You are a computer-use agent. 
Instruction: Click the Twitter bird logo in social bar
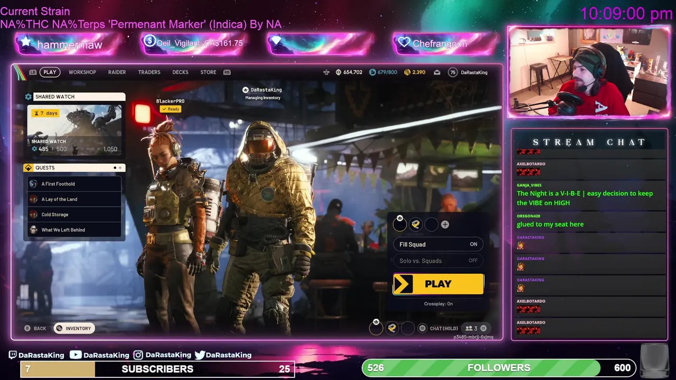click(200, 355)
